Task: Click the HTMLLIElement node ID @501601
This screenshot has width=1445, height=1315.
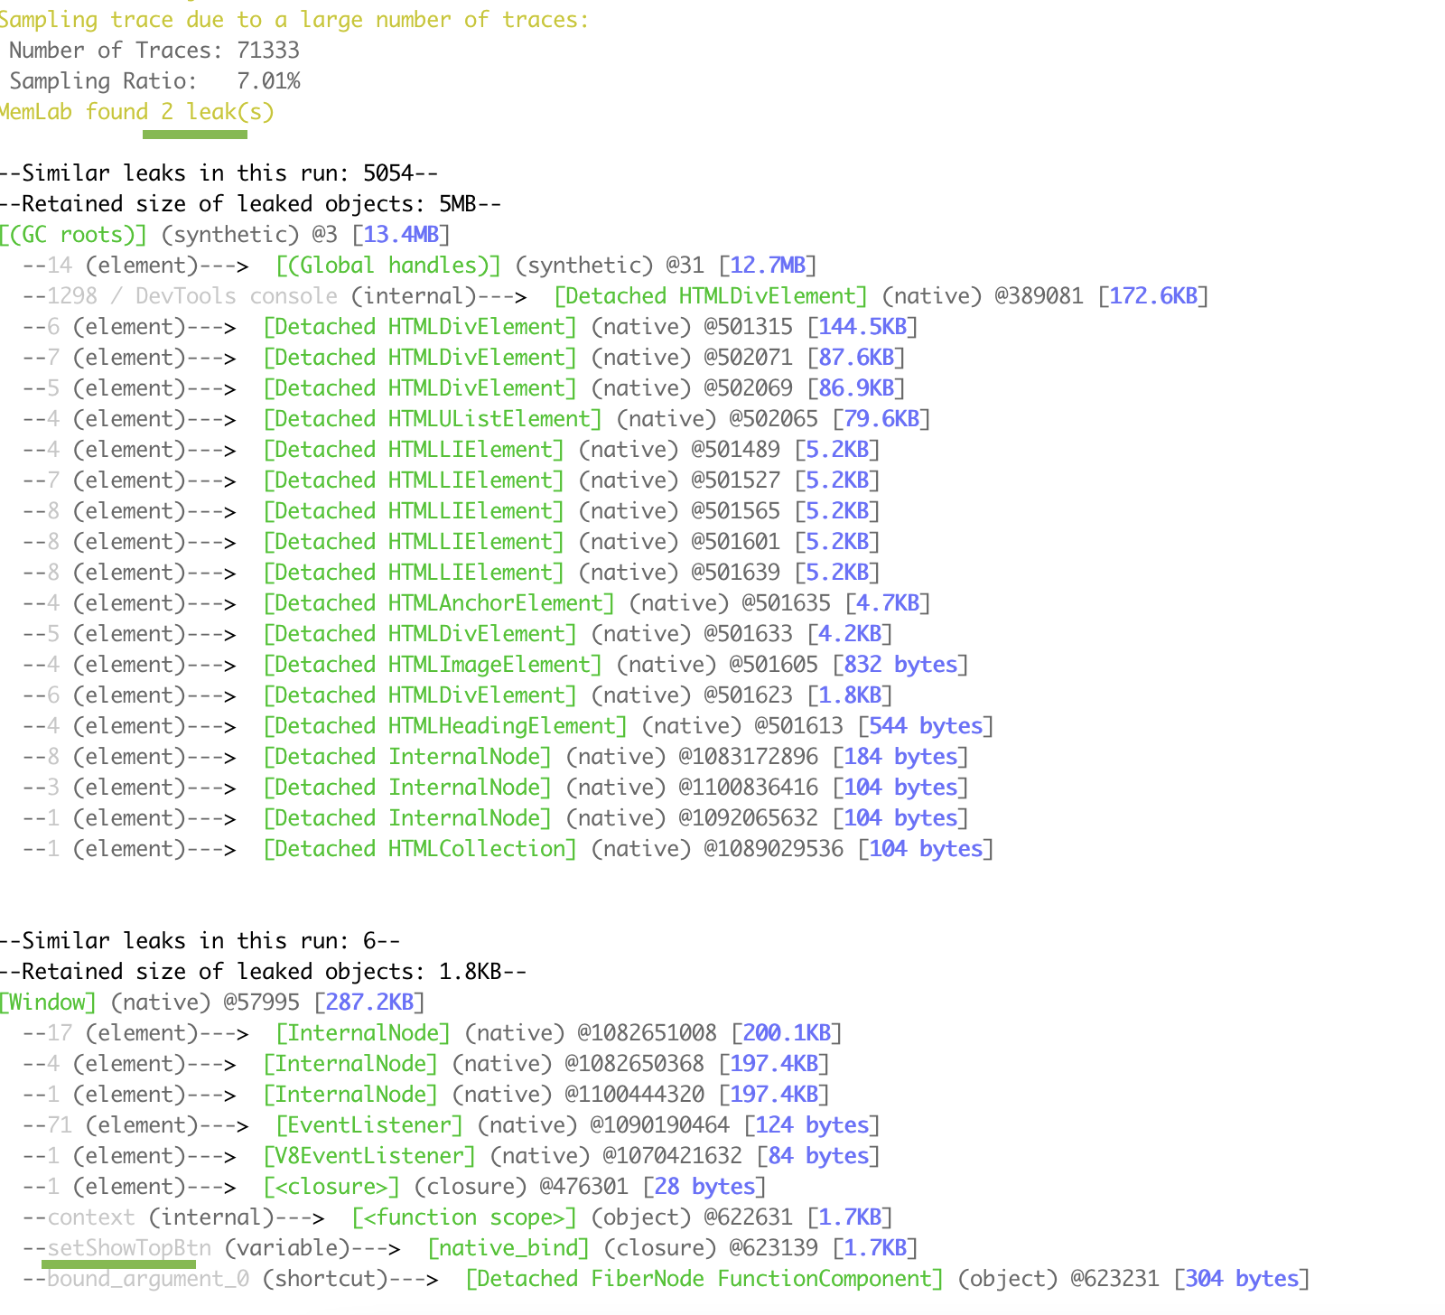Action: pos(735,542)
